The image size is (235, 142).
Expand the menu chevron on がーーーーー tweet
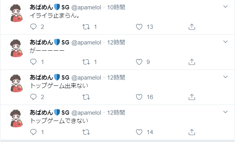pos(225,42)
